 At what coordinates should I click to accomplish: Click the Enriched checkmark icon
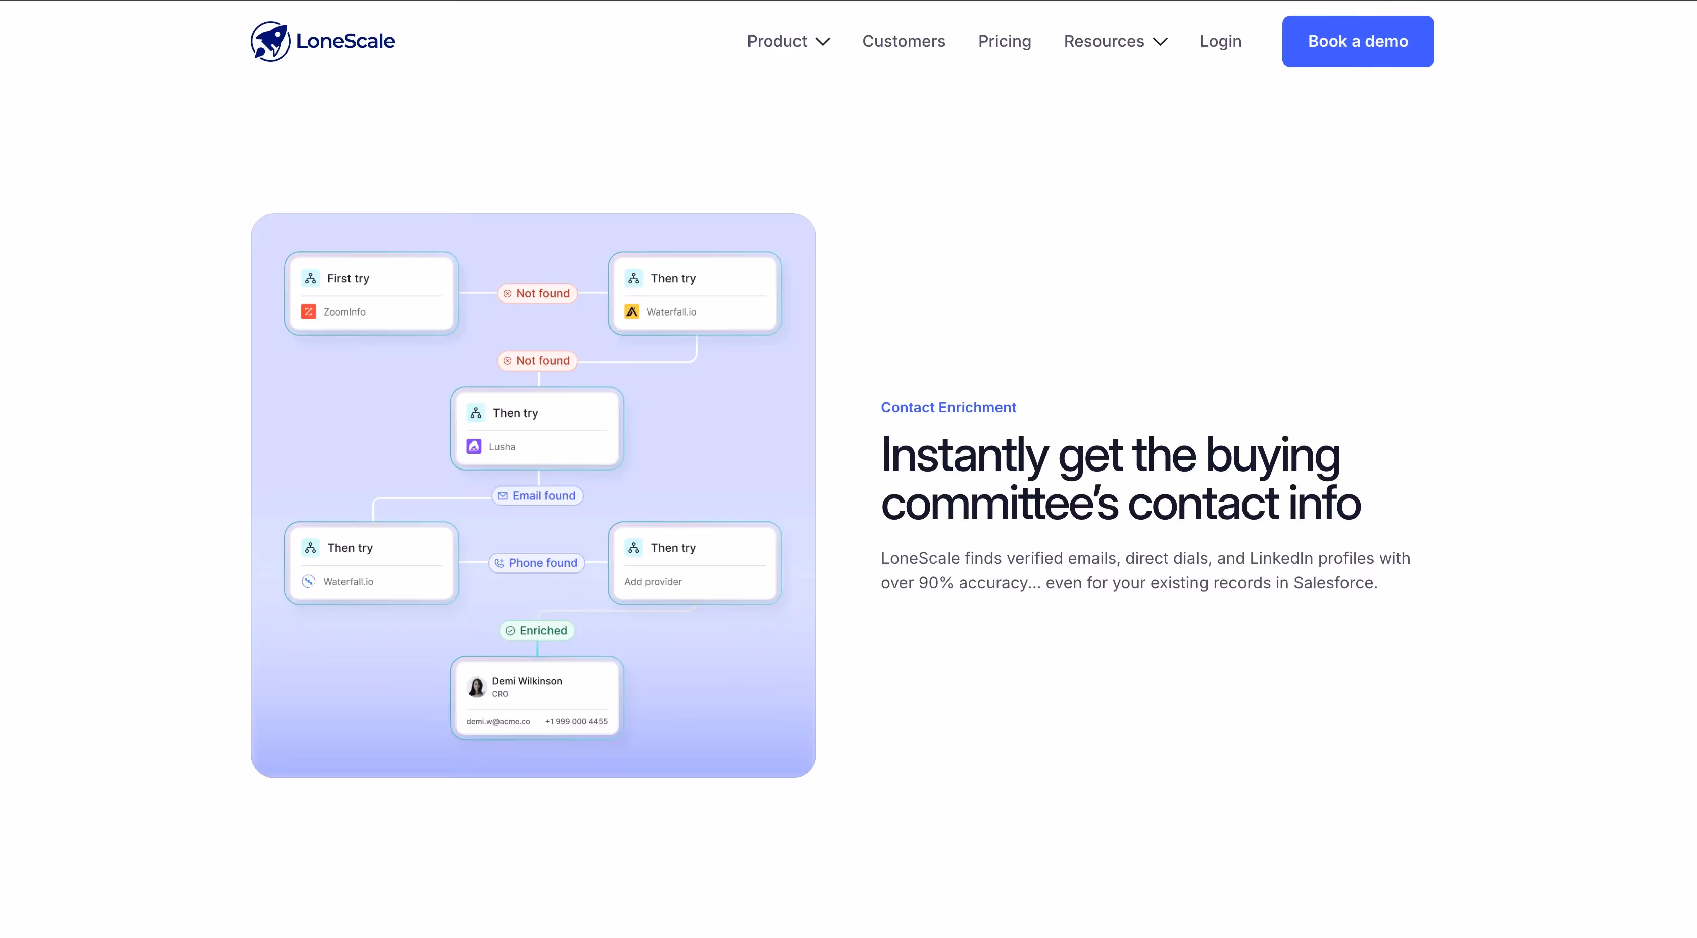click(x=510, y=631)
